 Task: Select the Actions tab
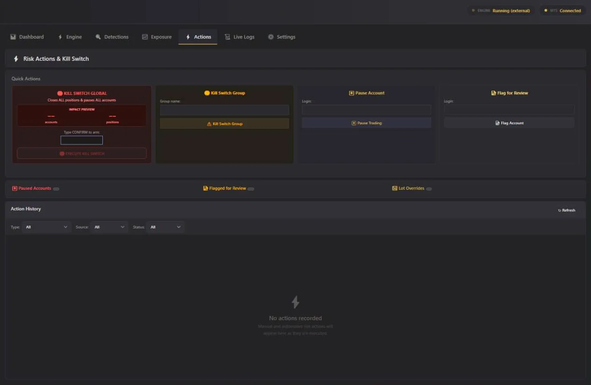198,37
